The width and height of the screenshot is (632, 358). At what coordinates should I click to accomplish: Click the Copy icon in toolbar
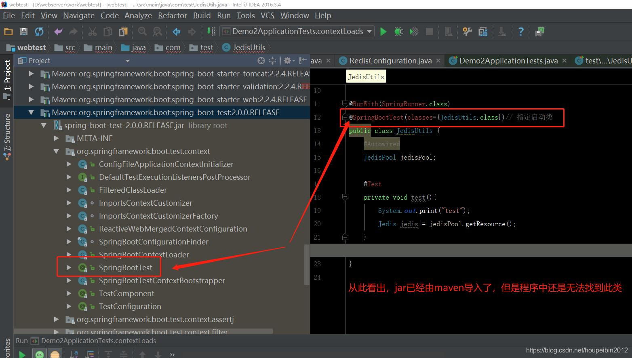point(108,32)
